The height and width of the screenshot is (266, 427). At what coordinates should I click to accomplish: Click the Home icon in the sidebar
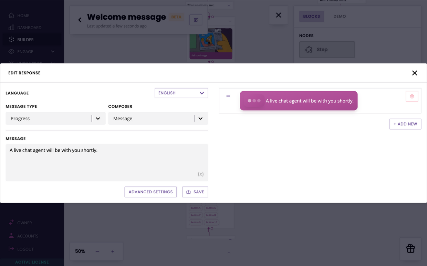point(12,16)
